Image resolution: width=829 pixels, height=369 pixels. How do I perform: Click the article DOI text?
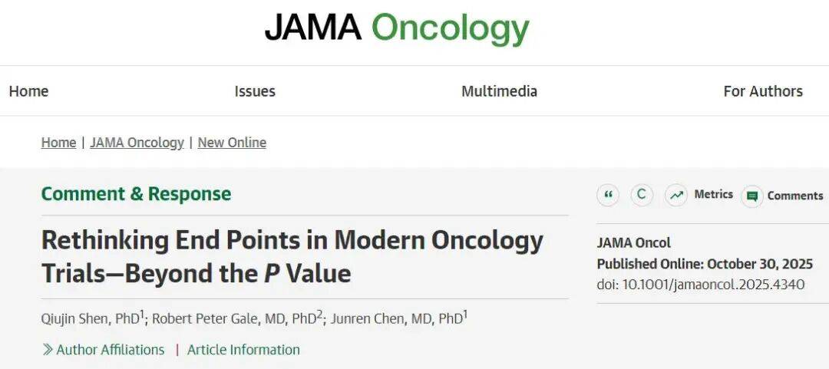[x=700, y=285]
